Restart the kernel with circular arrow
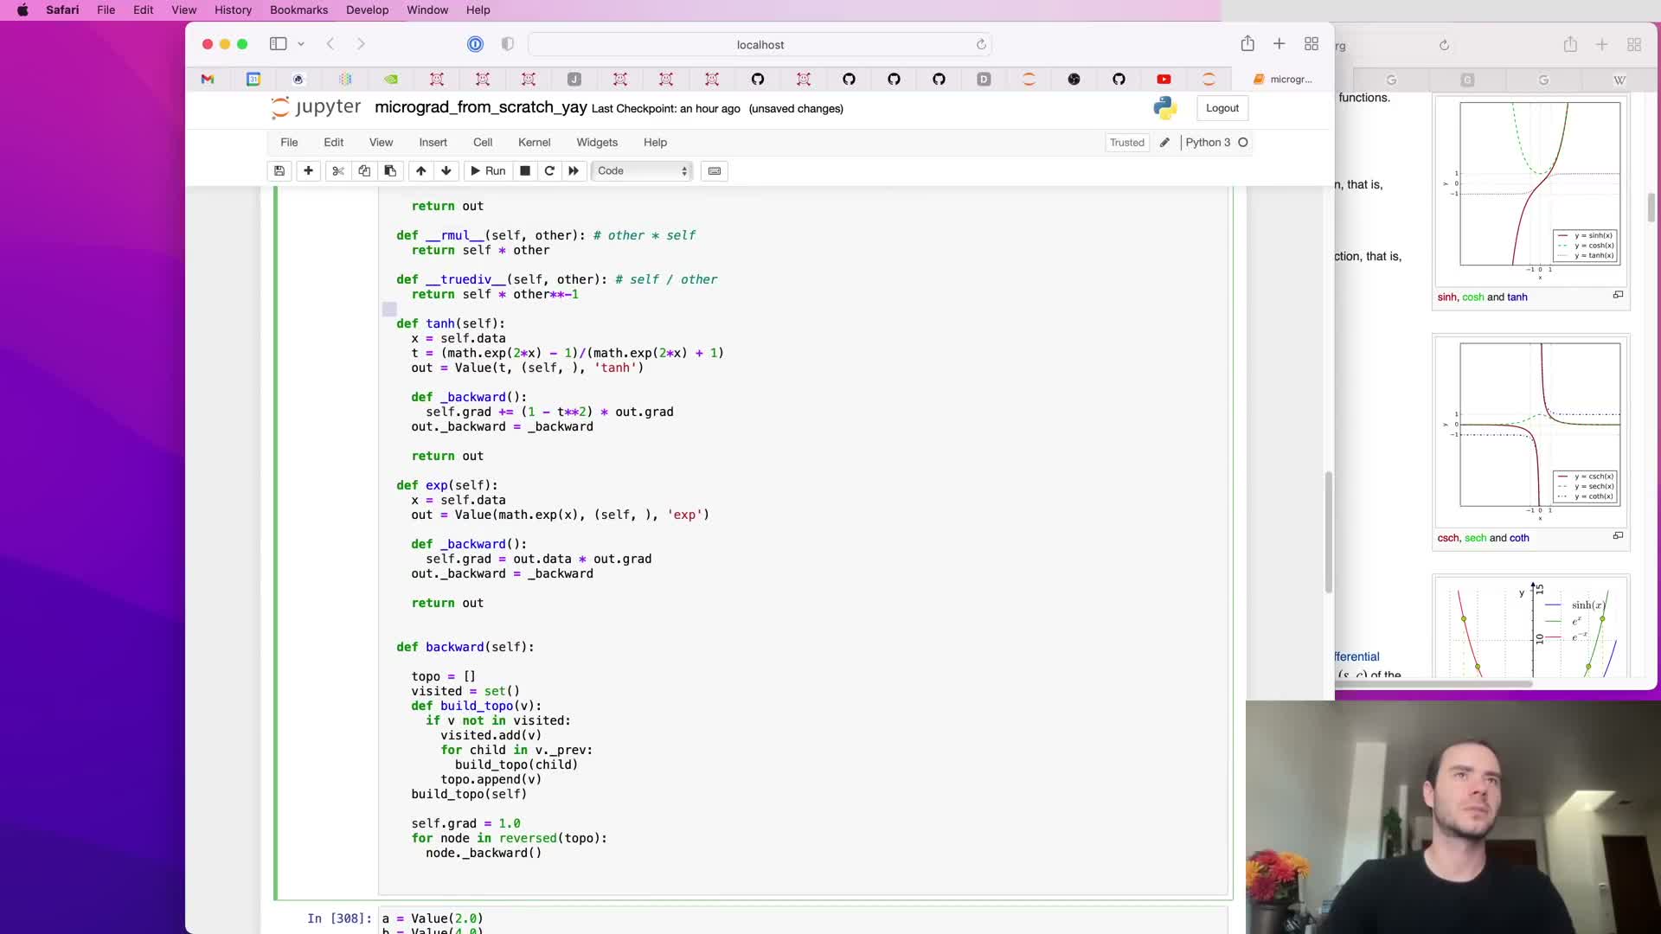The image size is (1661, 934). pyautogui.click(x=549, y=171)
